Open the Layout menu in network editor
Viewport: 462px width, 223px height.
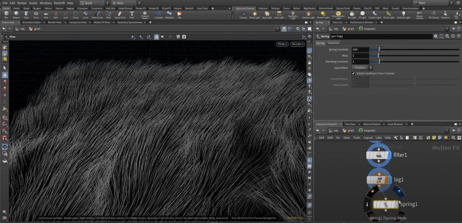[x=368, y=137]
